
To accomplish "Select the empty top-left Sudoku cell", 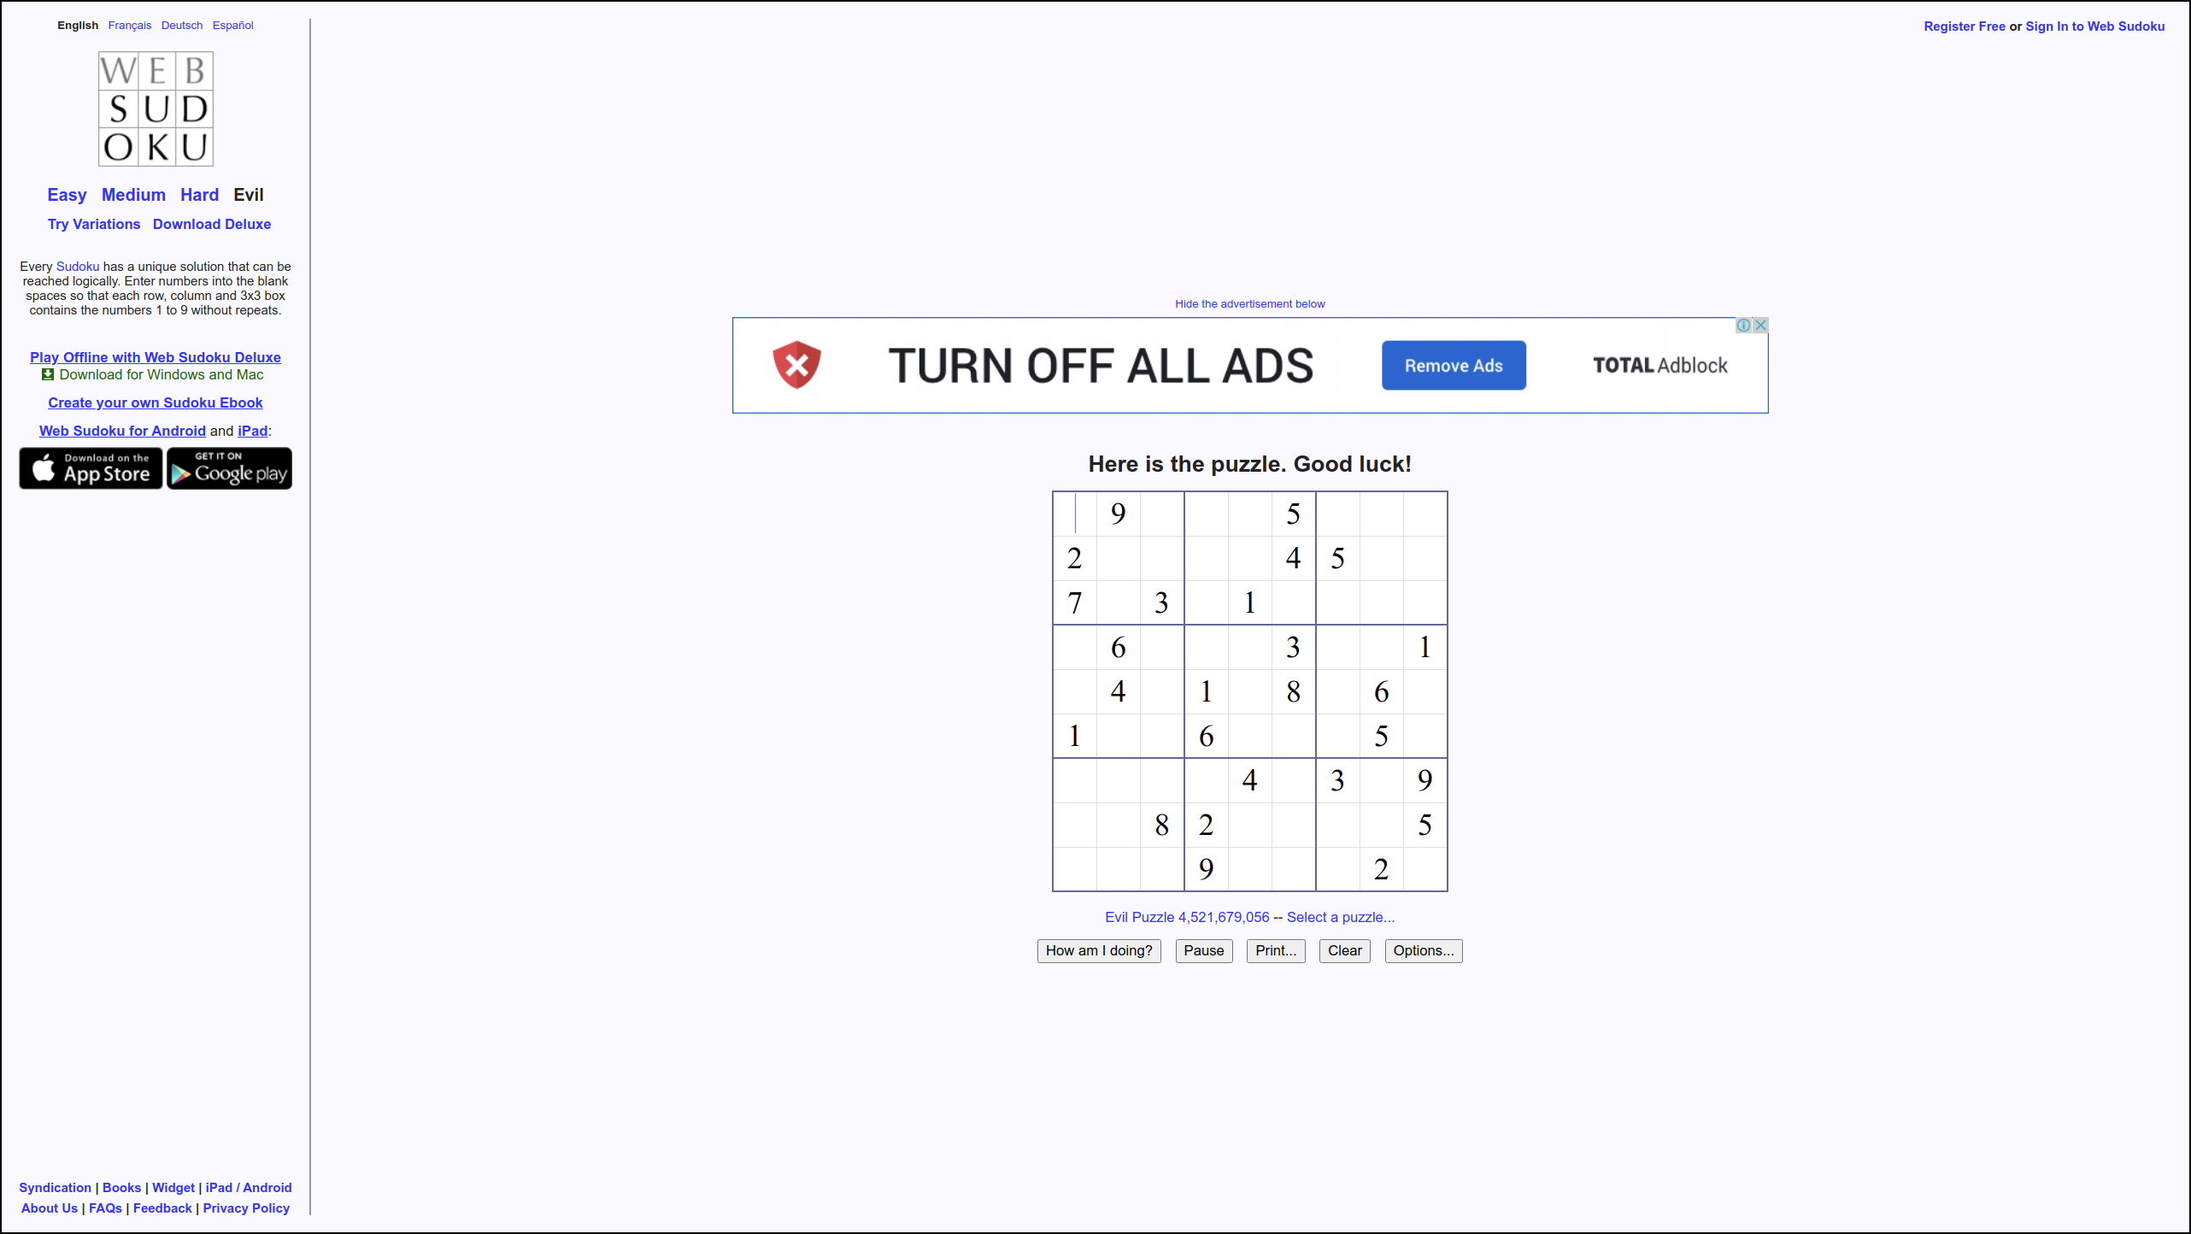I will (1075, 514).
